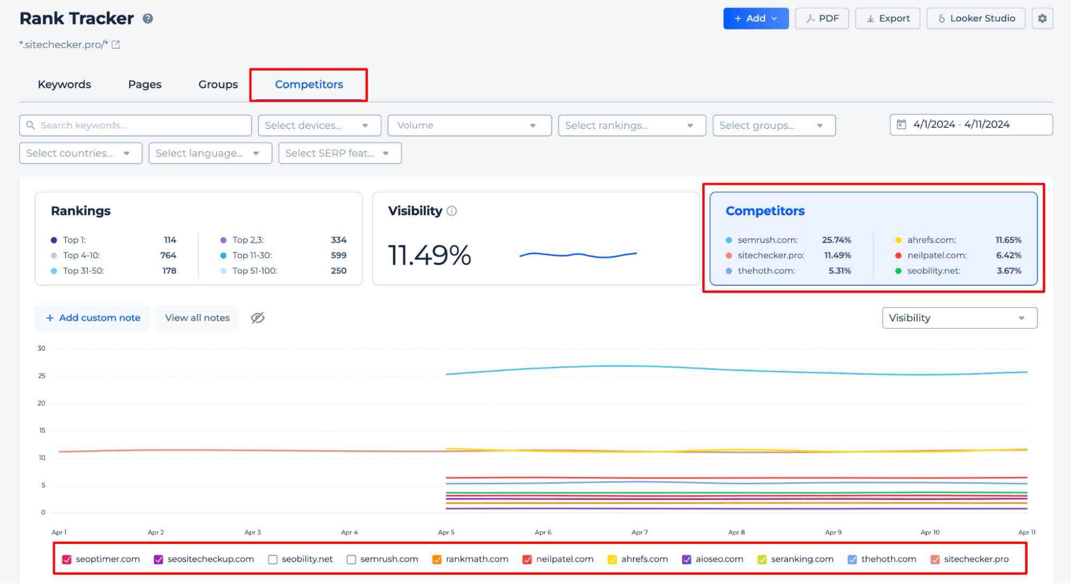The width and height of the screenshot is (1071, 584).
Task: Click the visibility sparkline chart
Action: click(578, 255)
